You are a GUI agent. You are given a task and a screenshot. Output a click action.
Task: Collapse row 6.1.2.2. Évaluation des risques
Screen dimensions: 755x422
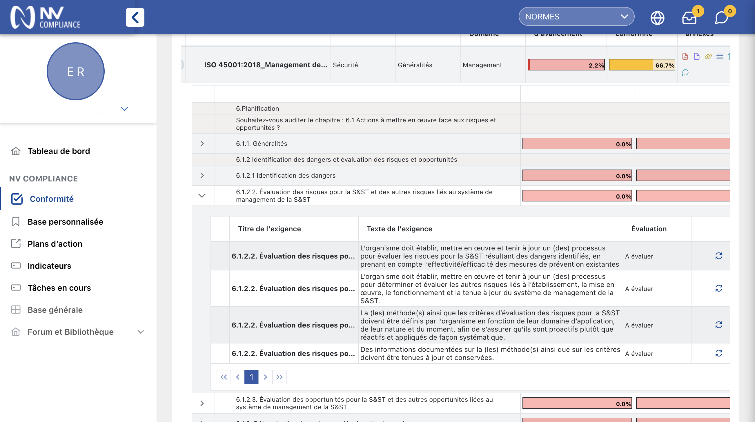[x=202, y=195]
